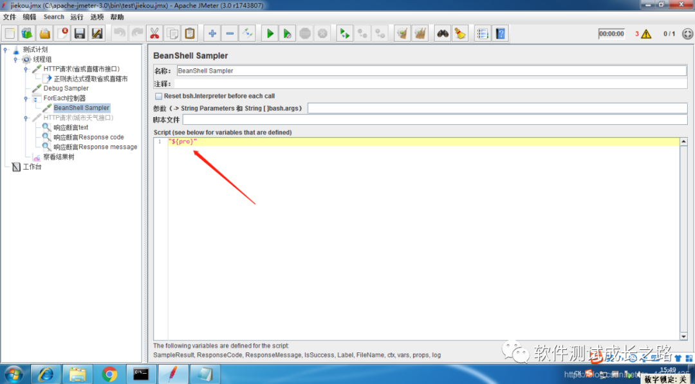
Task: Open the 编辑 menu
Action: 30,17
